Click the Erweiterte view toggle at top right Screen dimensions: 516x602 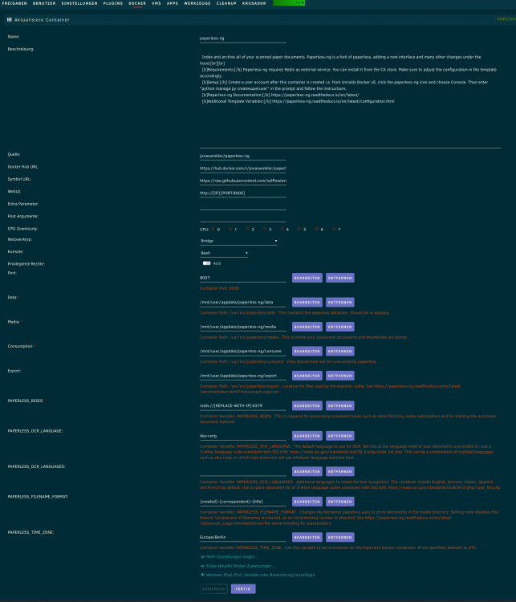pos(506,19)
